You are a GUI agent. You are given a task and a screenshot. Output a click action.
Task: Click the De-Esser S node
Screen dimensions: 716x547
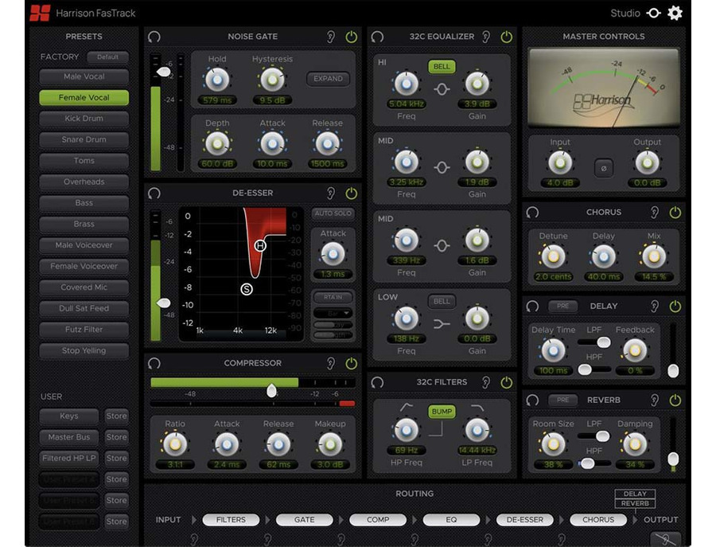click(x=247, y=289)
